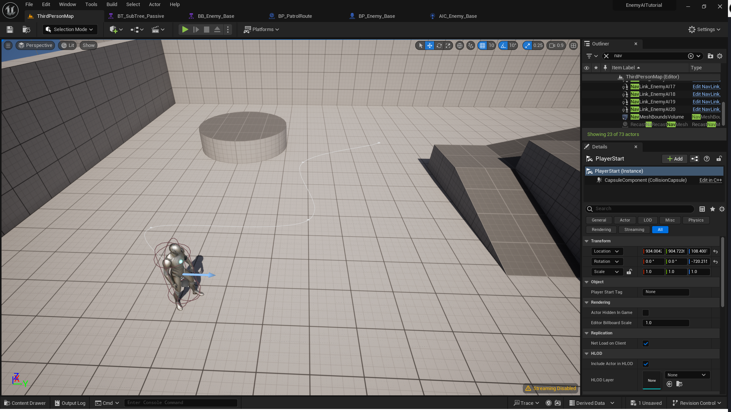731x412 pixels.
Task: Play the level in editor
Action: (185, 30)
